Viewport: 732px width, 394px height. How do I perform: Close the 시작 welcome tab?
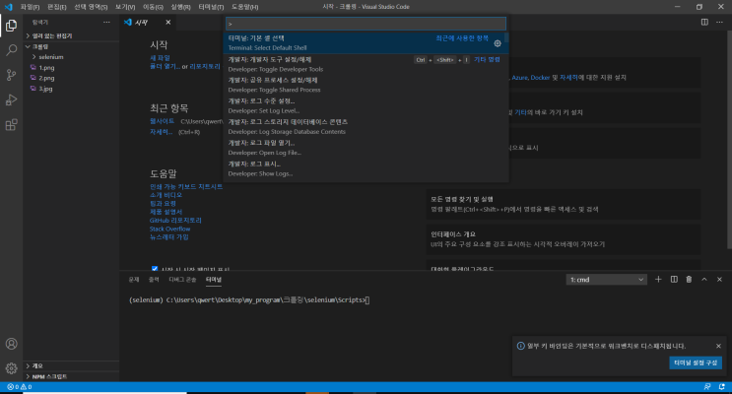click(168, 22)
